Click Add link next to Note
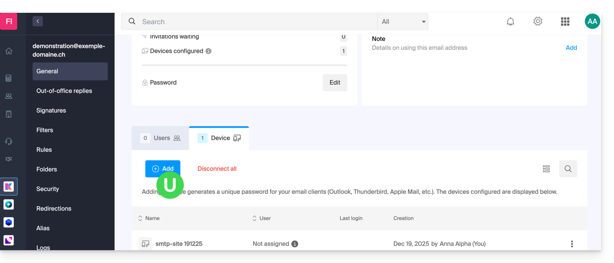 (571, 48)
